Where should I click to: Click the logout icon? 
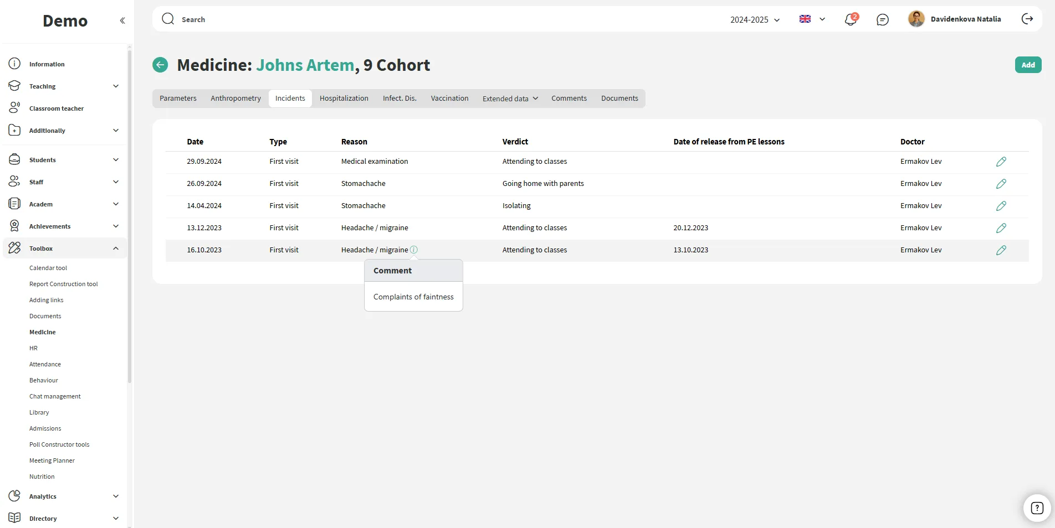click(x=1027, y=19)
